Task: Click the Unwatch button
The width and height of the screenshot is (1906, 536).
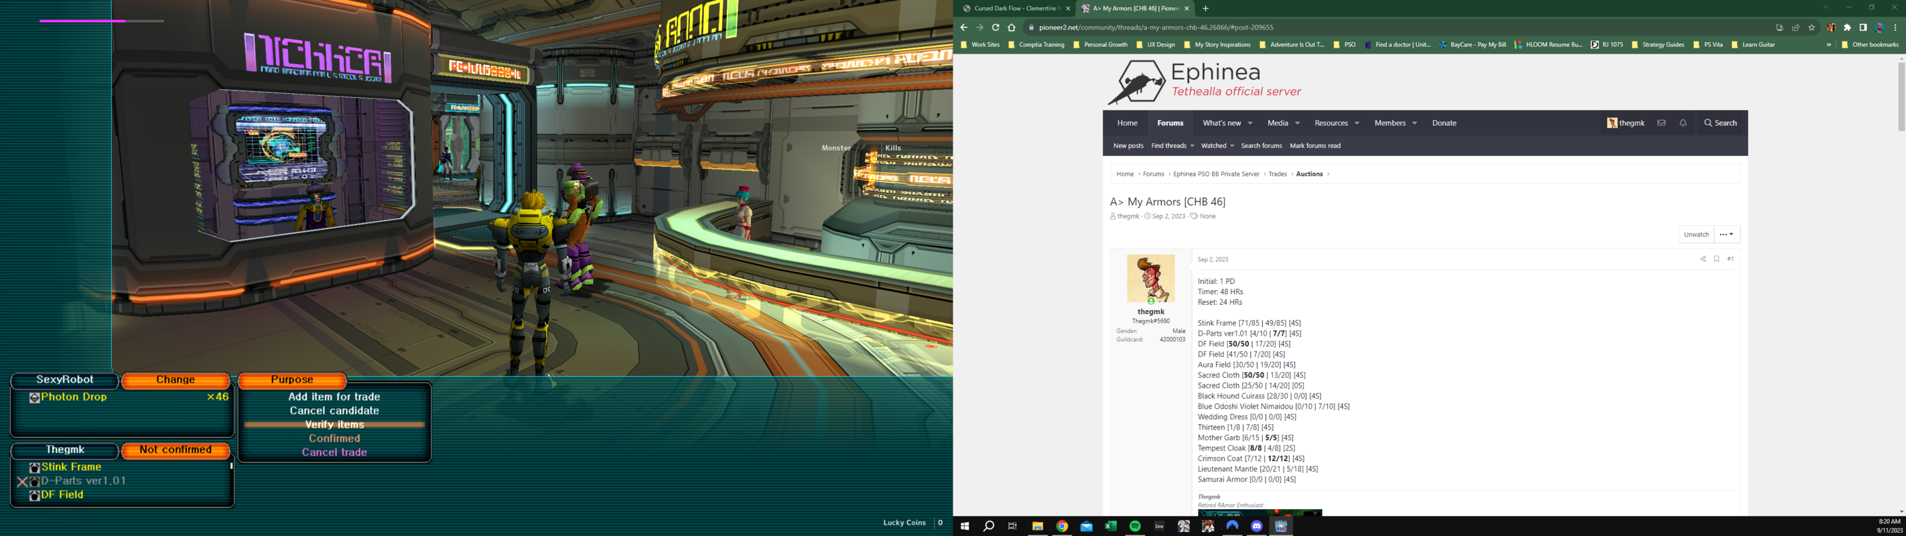Action: (1696, 234)
